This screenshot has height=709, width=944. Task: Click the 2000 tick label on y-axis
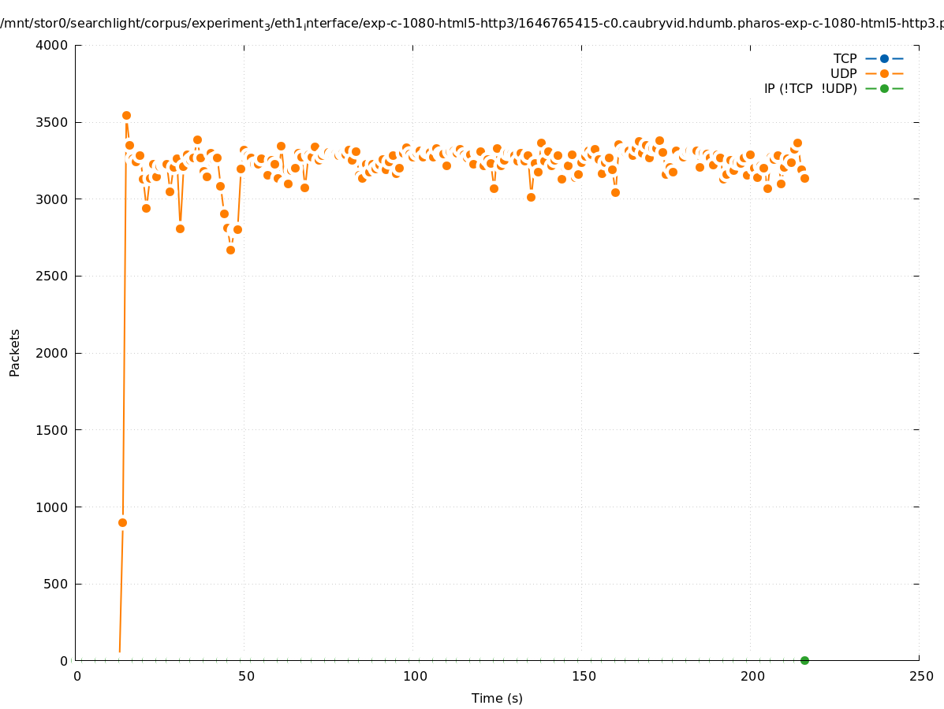pos(53,353)
